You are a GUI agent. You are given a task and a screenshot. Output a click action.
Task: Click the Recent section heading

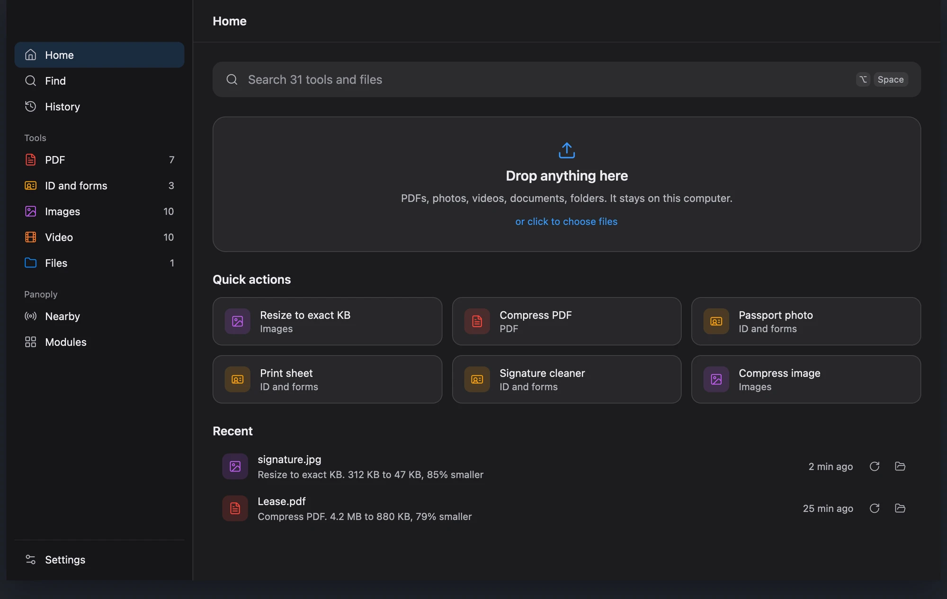coord(232,431)
